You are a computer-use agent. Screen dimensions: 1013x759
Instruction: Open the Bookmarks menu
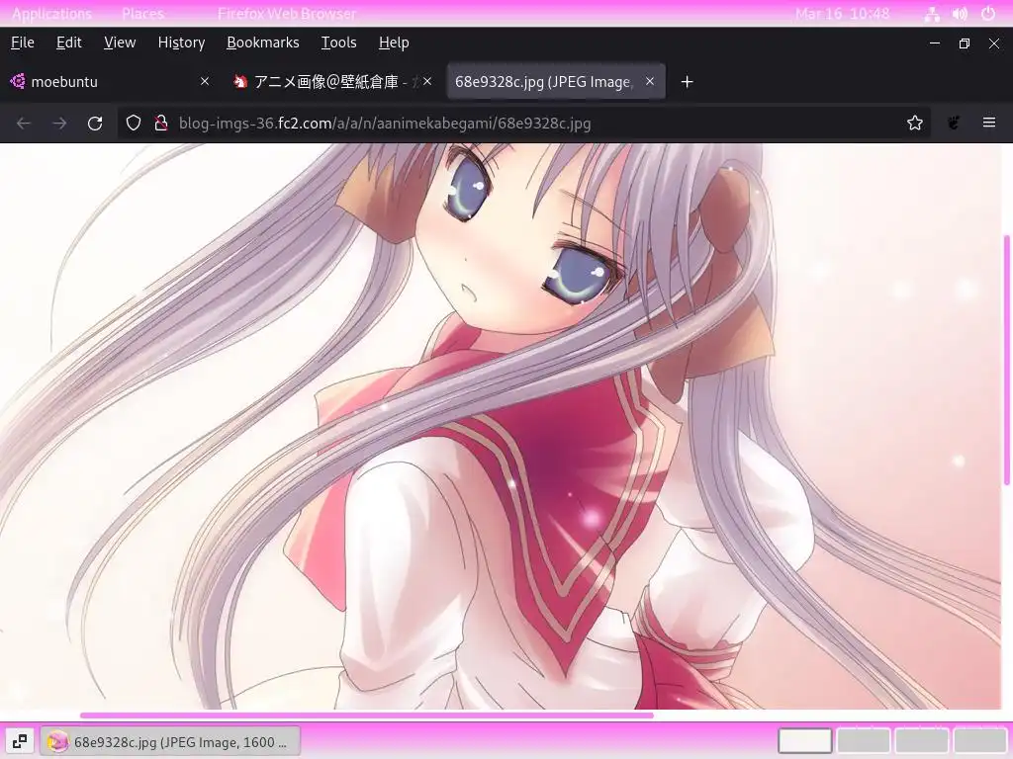[x=263, y=42]
